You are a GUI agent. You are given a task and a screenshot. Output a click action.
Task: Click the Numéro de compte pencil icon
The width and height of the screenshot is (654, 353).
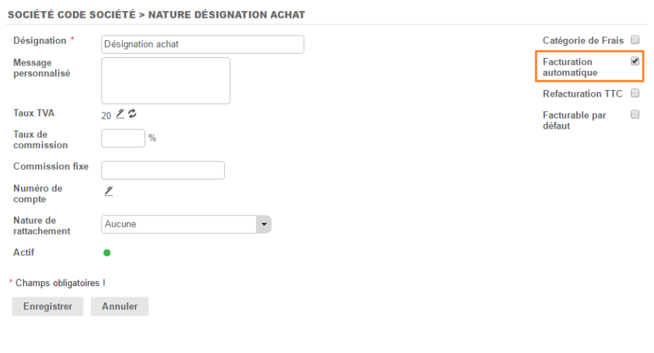[108, 191]
